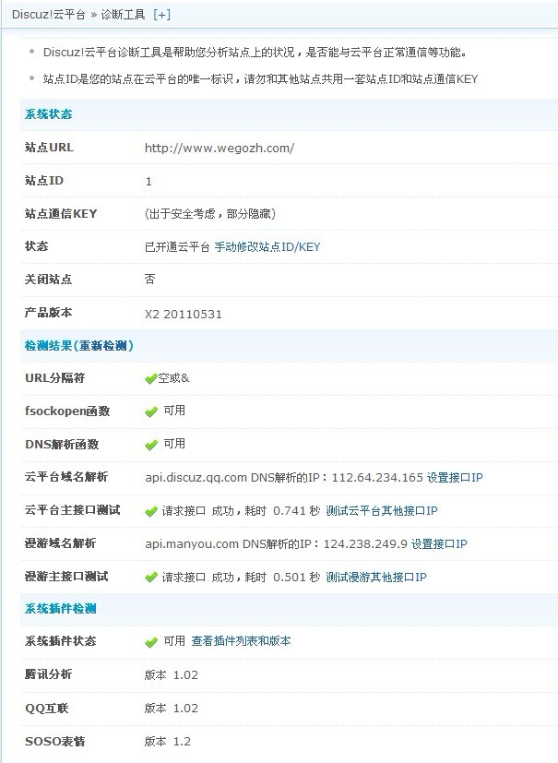
Task: Open 测试云平台其他接口IP link
Action: click(x=382, y=510)
